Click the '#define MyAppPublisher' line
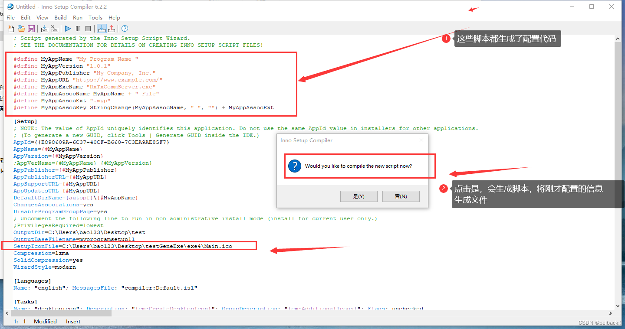The width and height of the screenshot is (625, 329). [85, 73]
